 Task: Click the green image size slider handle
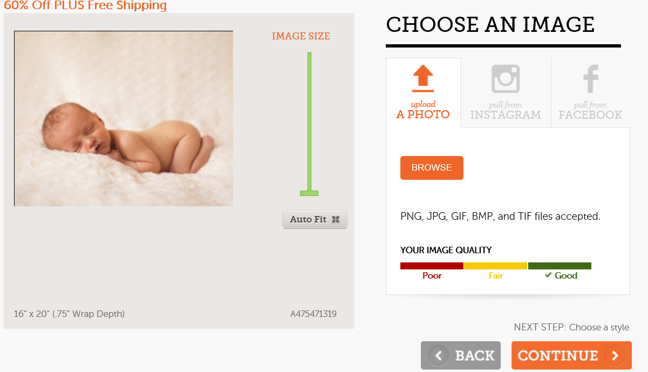[309, 193]
